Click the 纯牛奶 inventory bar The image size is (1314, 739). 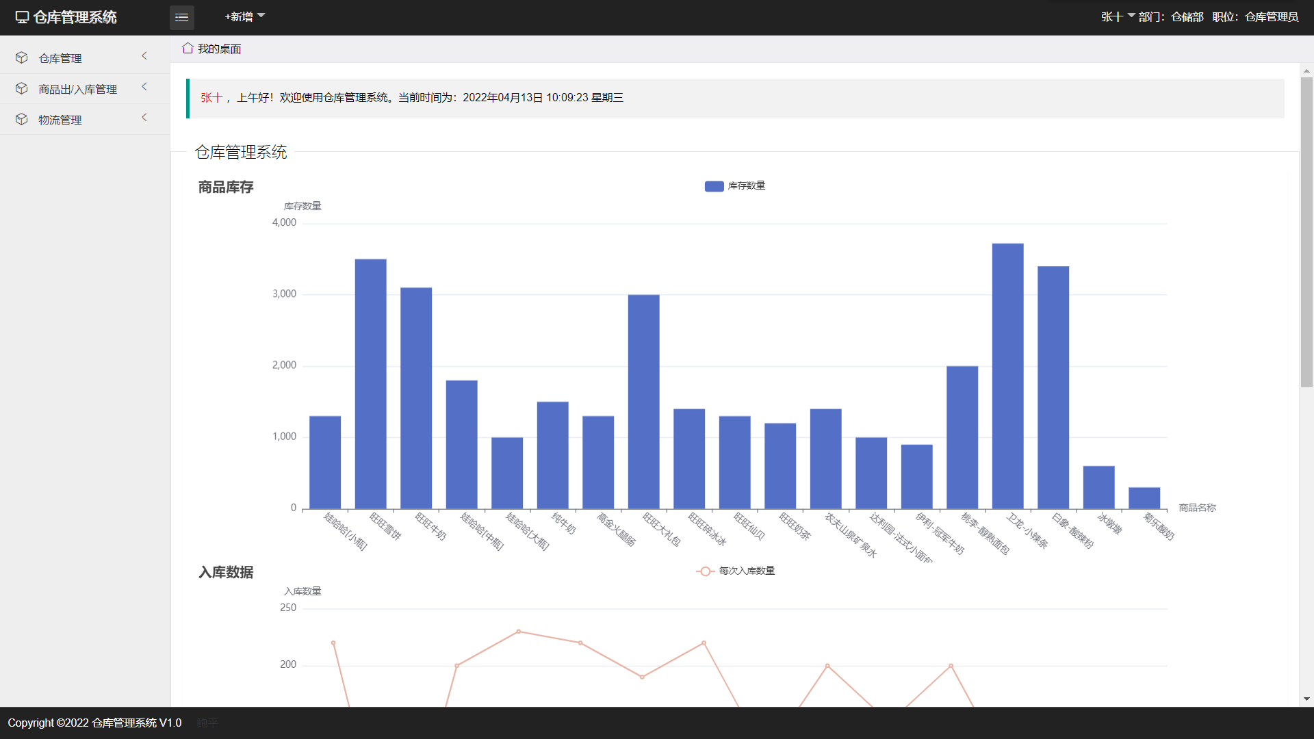[x=552, y=455]
